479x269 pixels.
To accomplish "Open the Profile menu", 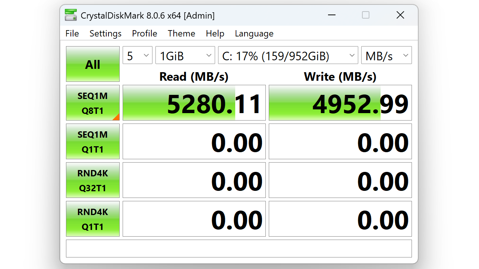I will click(x=145, y=33).
